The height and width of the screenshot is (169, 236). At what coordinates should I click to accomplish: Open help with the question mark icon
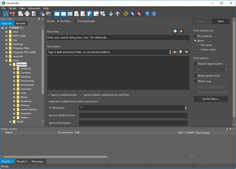click(x=147, y=14)
